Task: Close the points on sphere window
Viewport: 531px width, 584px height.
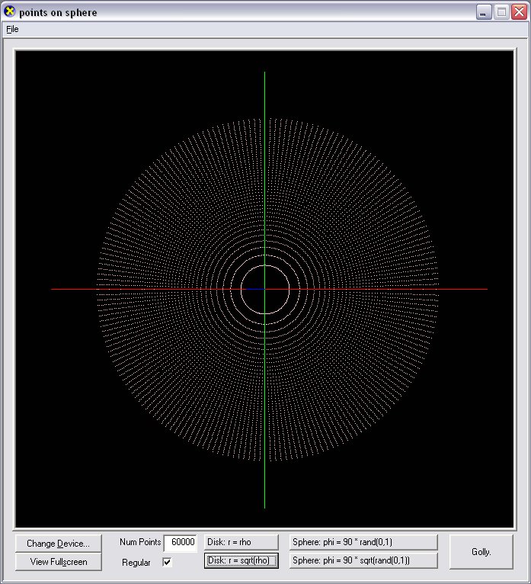Action: 519,12
